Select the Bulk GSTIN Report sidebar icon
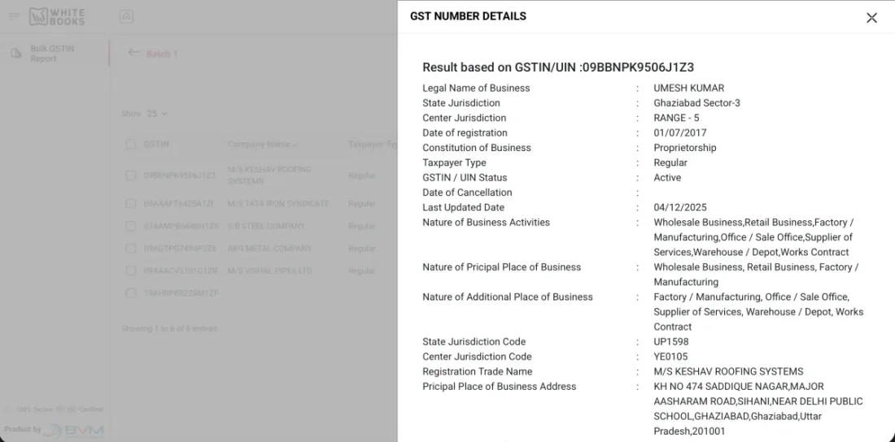895x442 pixels. (x=16, y=53)
